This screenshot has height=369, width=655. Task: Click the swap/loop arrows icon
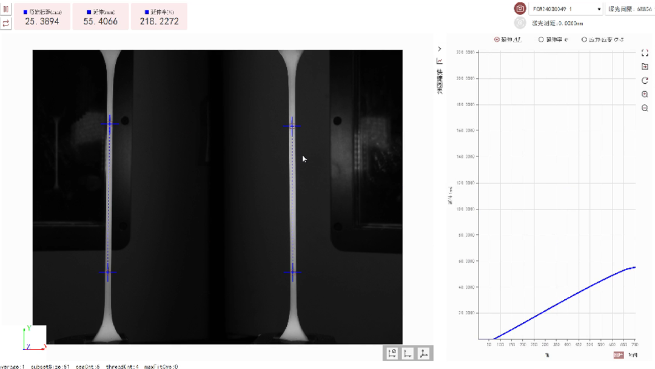click(6, 23)
